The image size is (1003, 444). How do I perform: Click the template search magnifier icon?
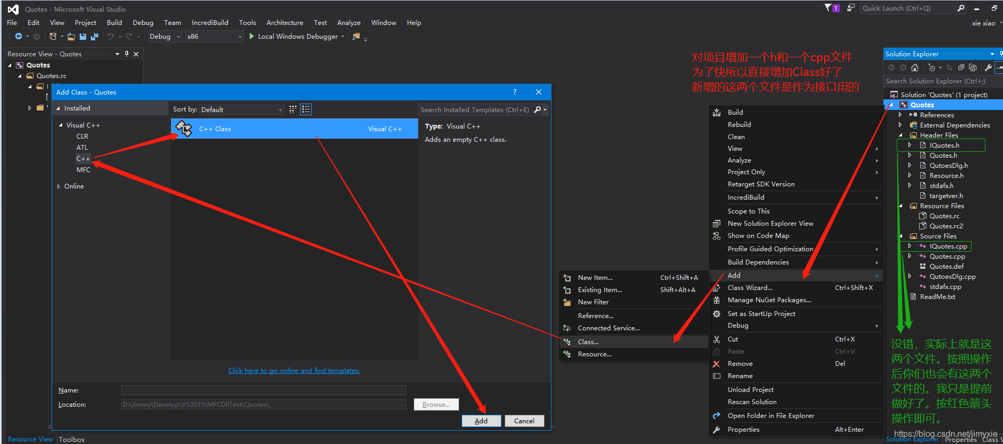(x=538, y=109)
